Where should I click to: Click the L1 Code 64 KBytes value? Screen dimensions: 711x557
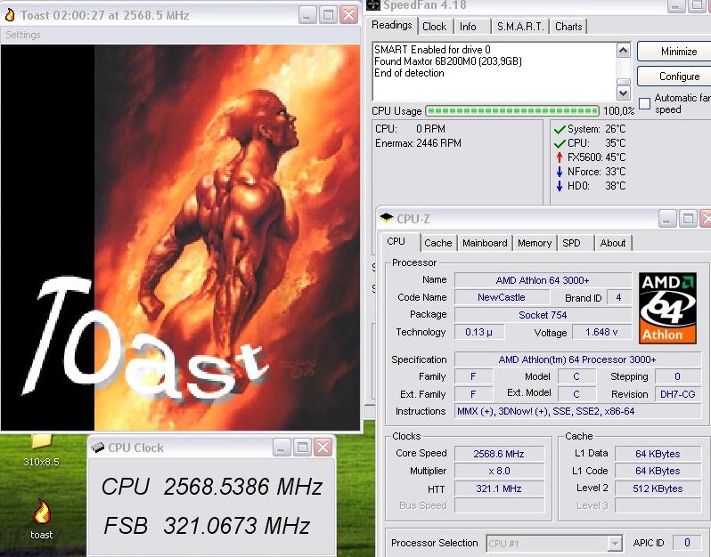(x=658, y=472)
